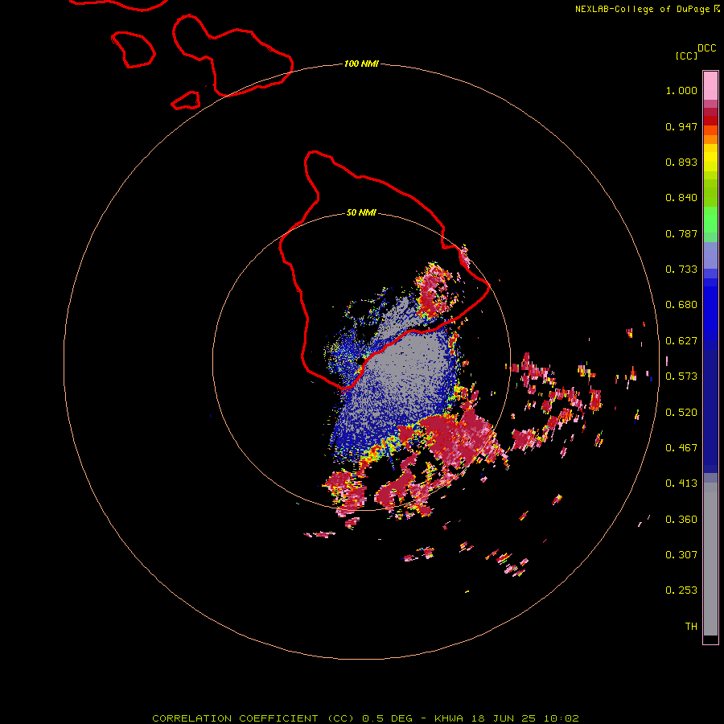The height and width of the screenshot is (724, 724).
Task: Click the 0.413 color scale value
Action: pyautogui.click(x=681, y=483)
